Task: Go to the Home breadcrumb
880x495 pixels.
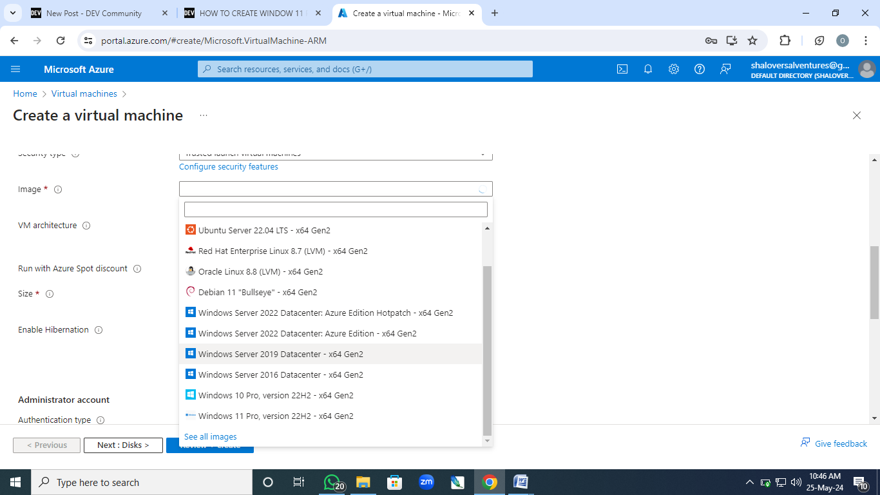Action: coord(25,93)
